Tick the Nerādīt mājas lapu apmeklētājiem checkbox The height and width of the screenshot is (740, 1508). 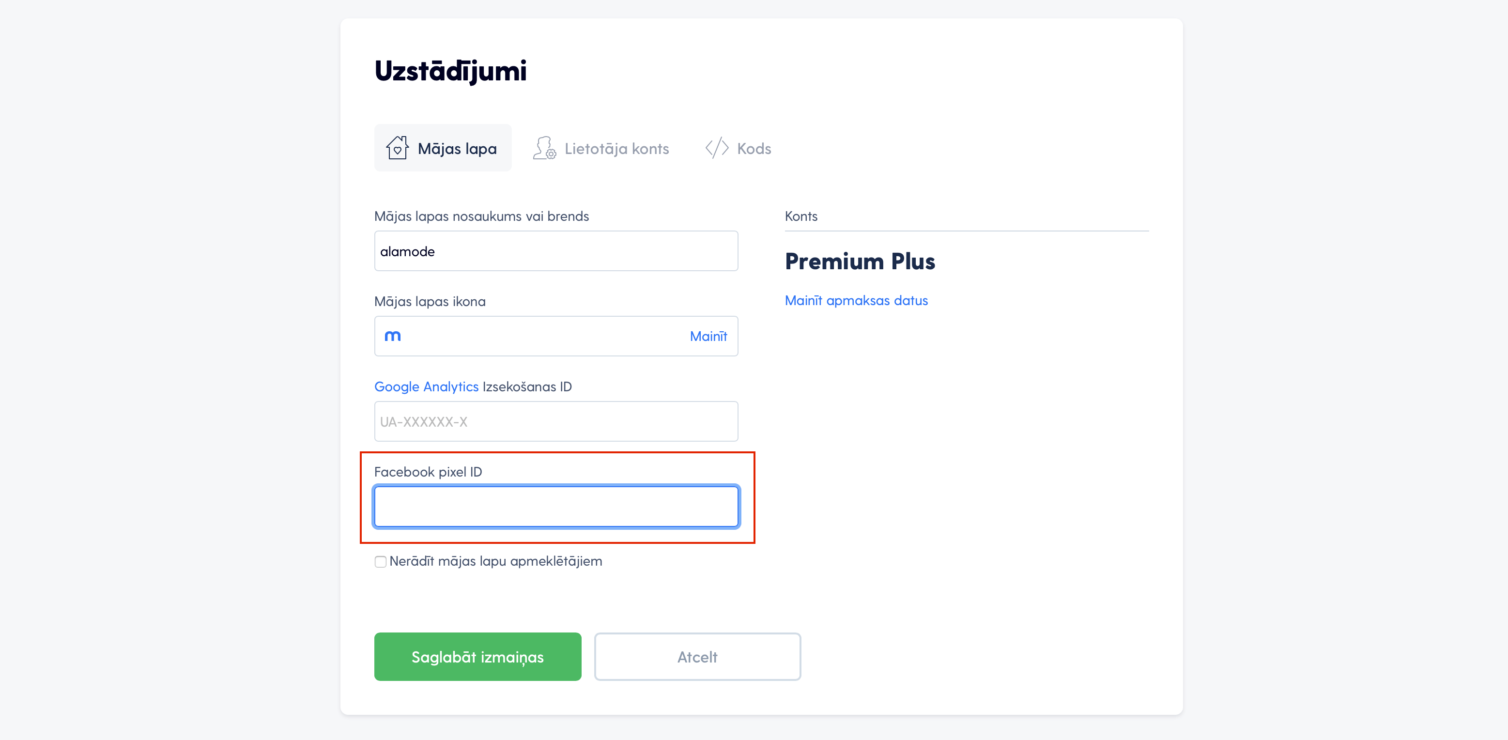click(381, 561)
